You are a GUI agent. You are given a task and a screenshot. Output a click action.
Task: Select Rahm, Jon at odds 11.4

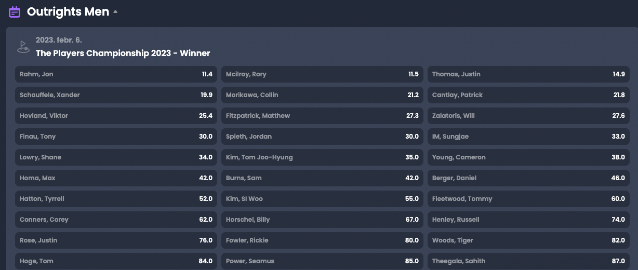point(116,74)
